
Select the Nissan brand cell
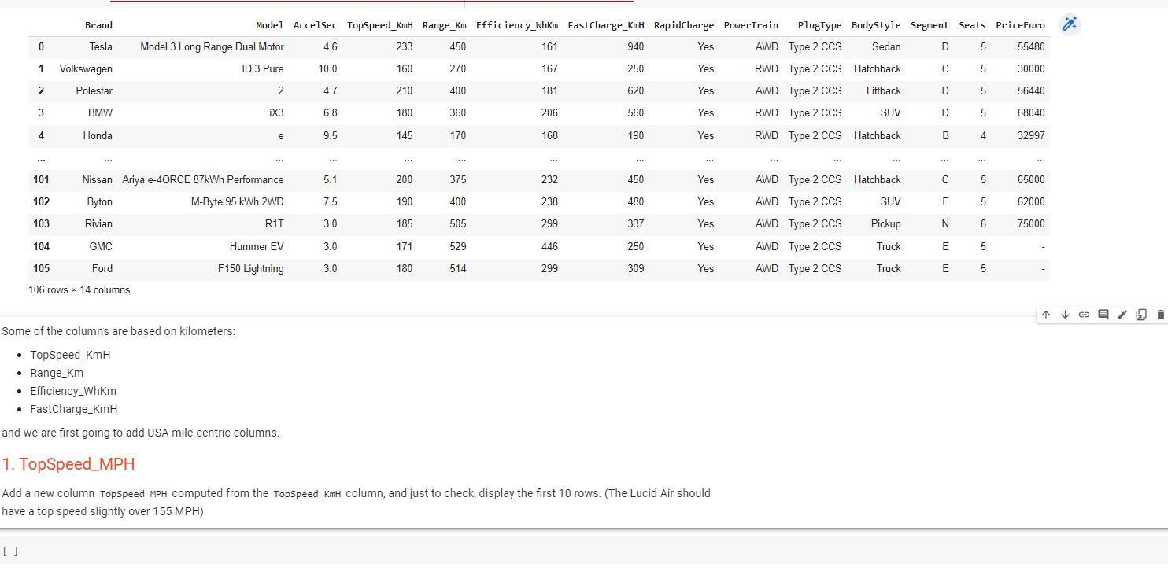(98, 180)
